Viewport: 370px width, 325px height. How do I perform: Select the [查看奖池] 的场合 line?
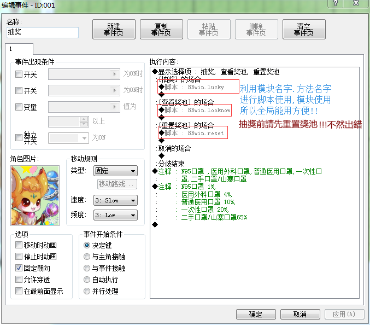click(185, 102)
